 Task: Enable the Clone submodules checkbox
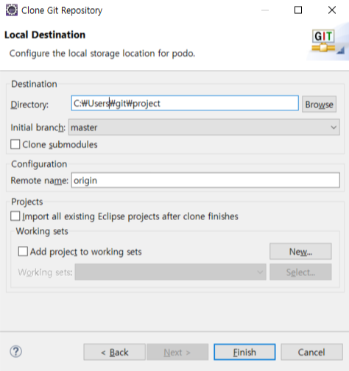15,144
